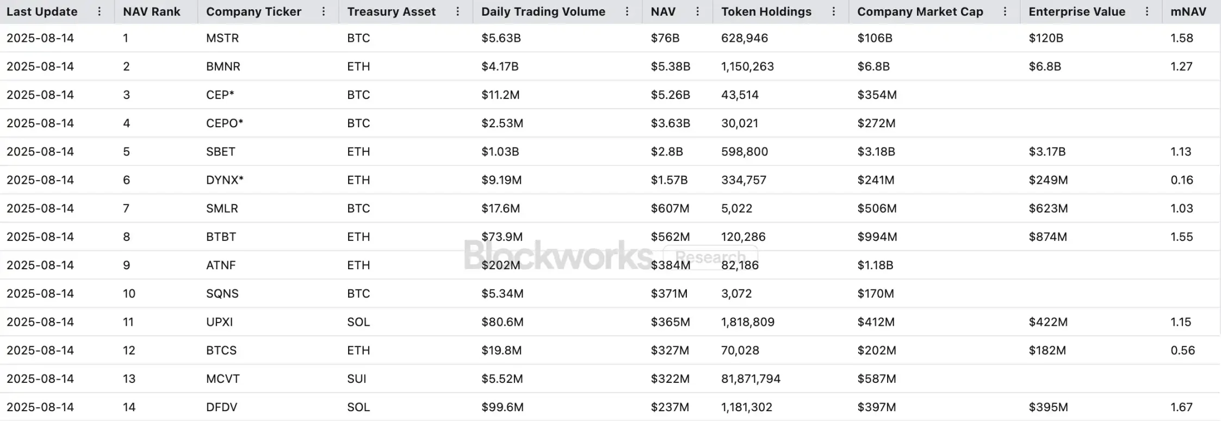Click the SBET row's ETH asset cell
Screen dimensions: 1221x421
[358, 152]
